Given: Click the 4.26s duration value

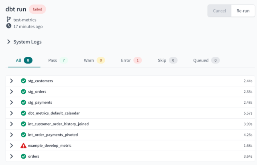Looking at the screenshot, I should [x=248, y=135].
